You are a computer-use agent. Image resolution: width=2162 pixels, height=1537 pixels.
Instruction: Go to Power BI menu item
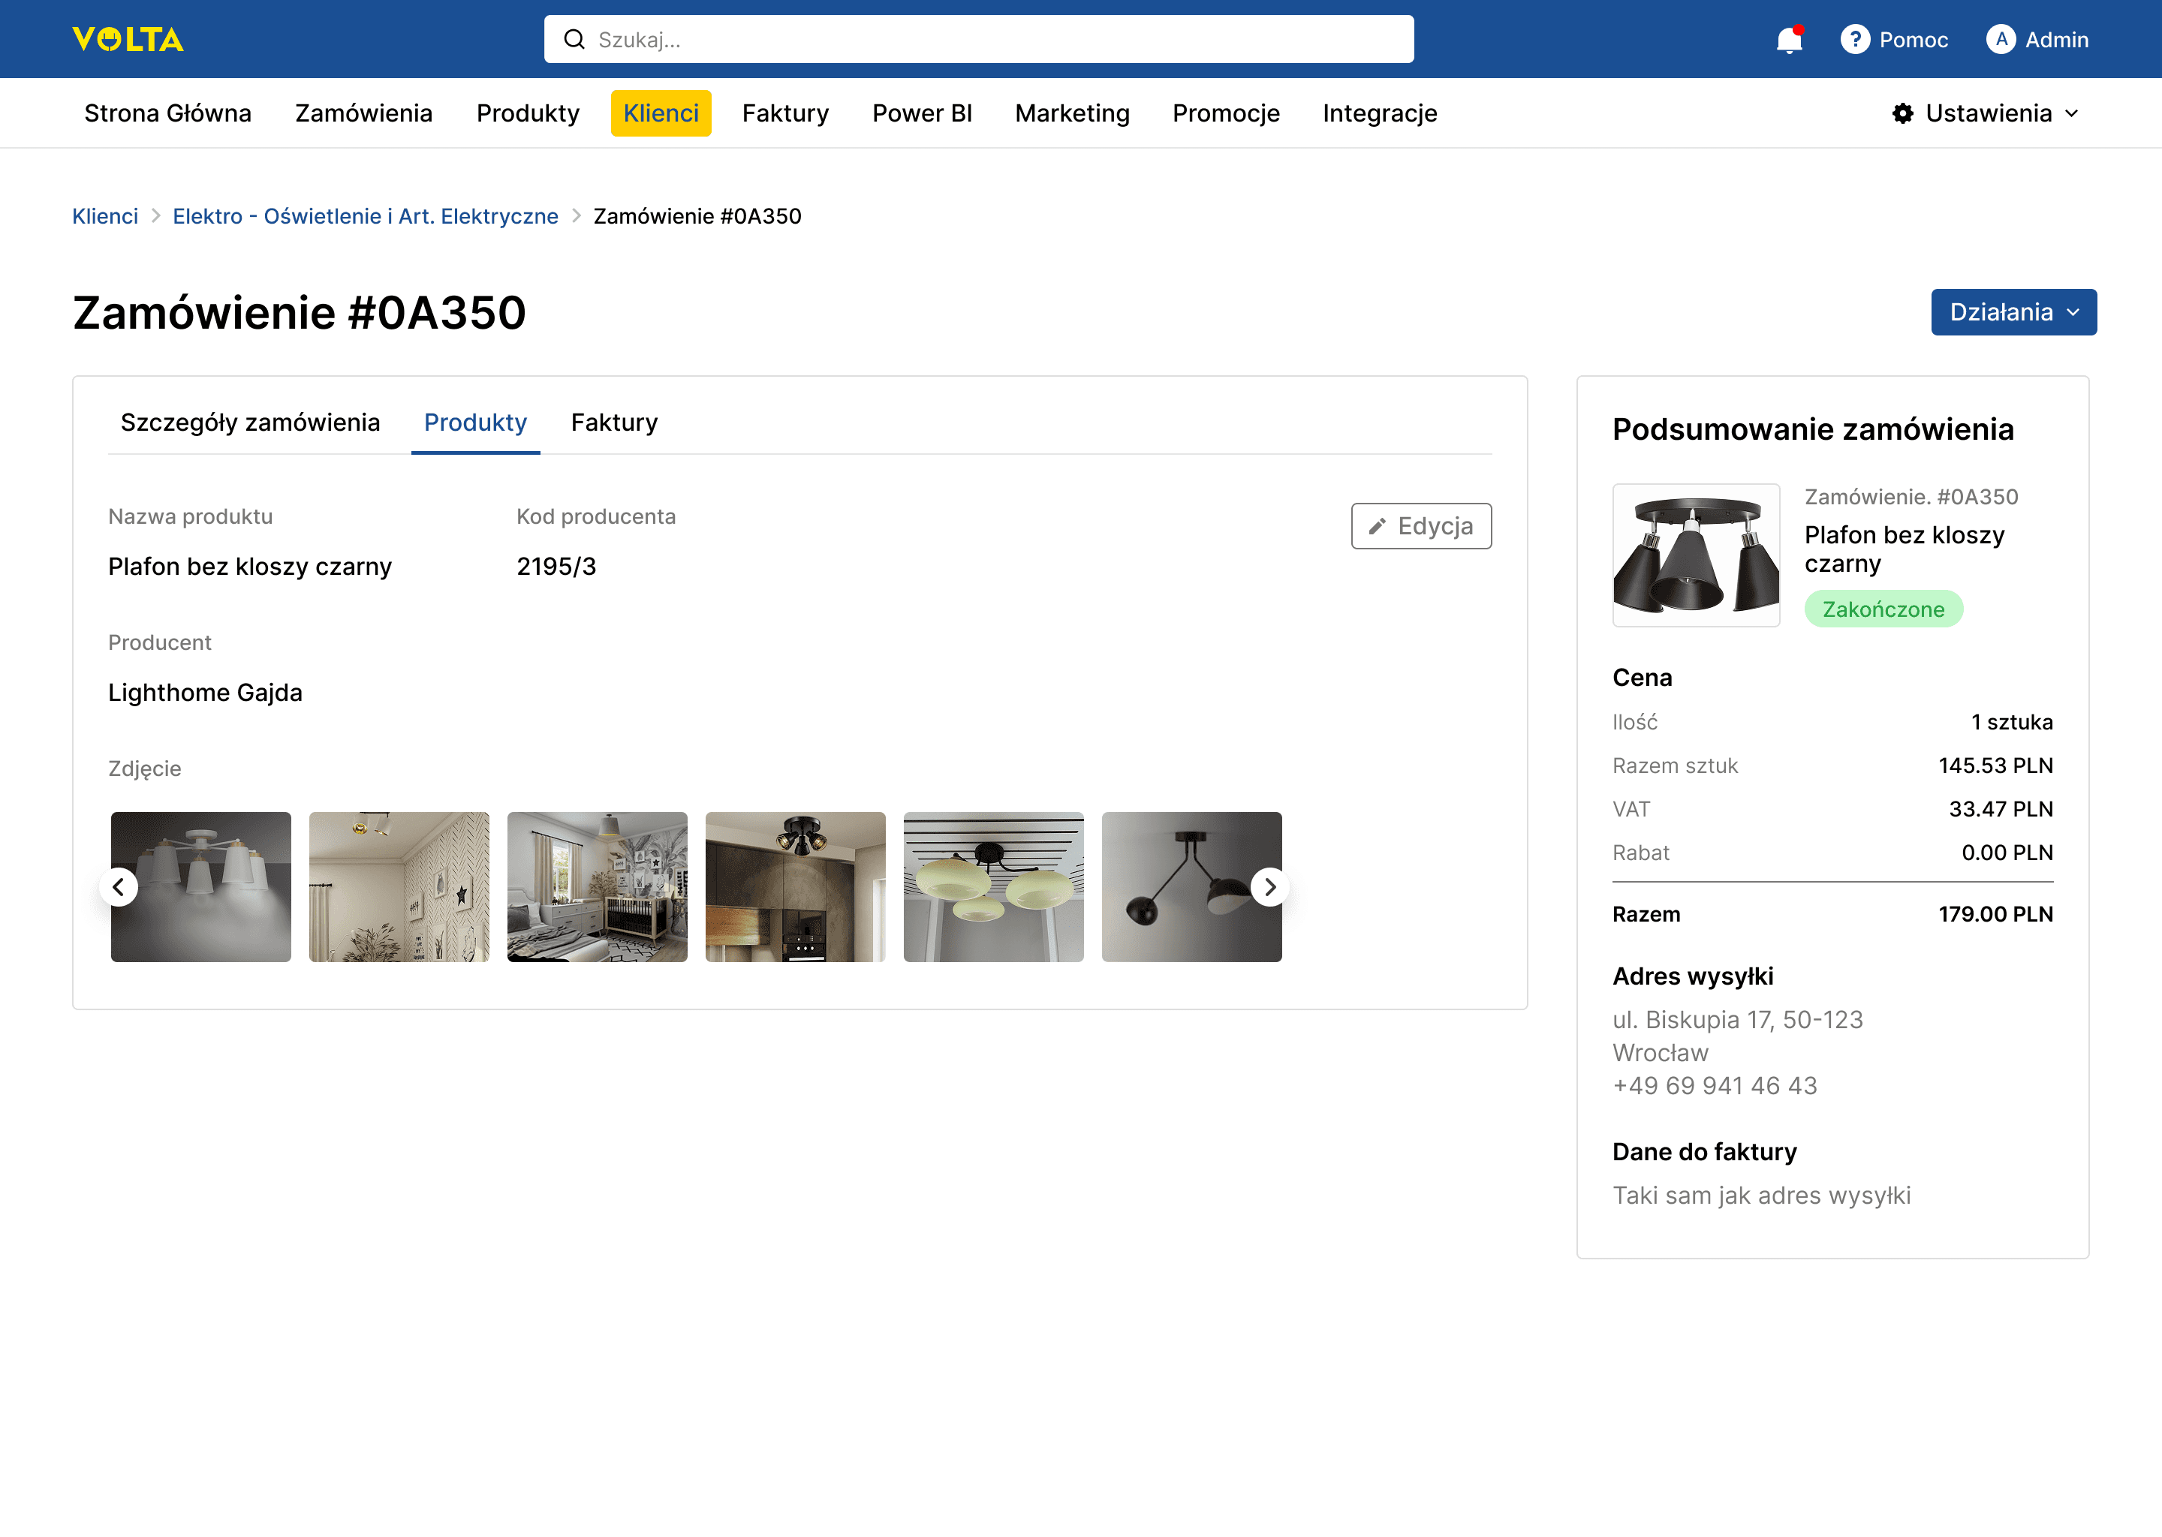point(921,113)
